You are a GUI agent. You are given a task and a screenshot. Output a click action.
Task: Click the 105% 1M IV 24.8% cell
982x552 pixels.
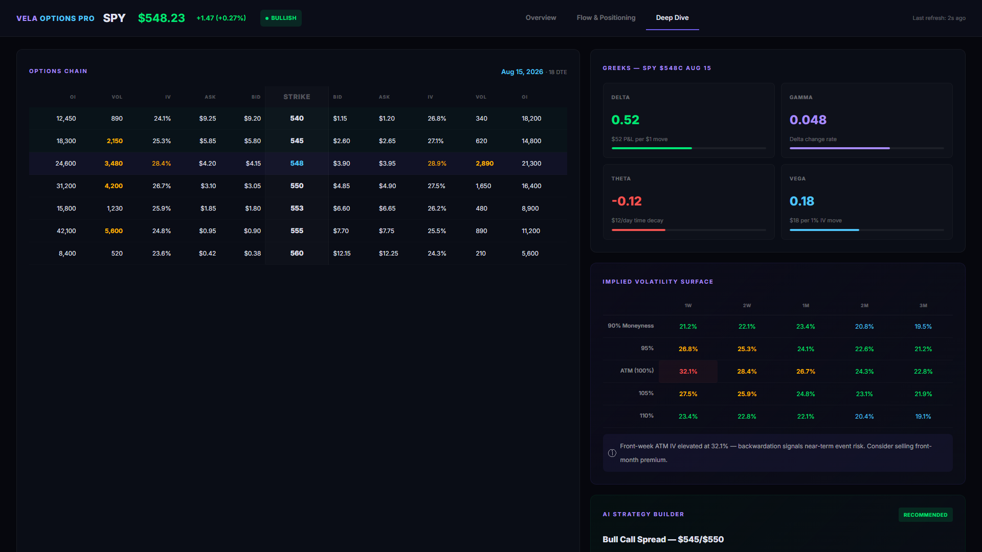point(806,394)
